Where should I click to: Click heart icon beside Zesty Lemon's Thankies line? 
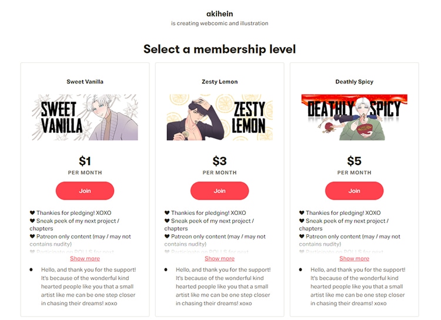tap(167, 213)
